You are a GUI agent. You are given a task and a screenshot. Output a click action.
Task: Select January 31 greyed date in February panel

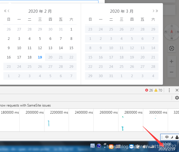coord(61,29)
